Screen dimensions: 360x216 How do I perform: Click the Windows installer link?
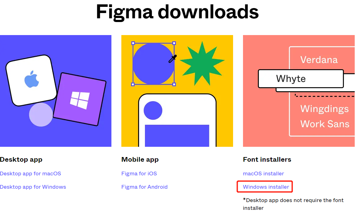[x=266, y=187]
